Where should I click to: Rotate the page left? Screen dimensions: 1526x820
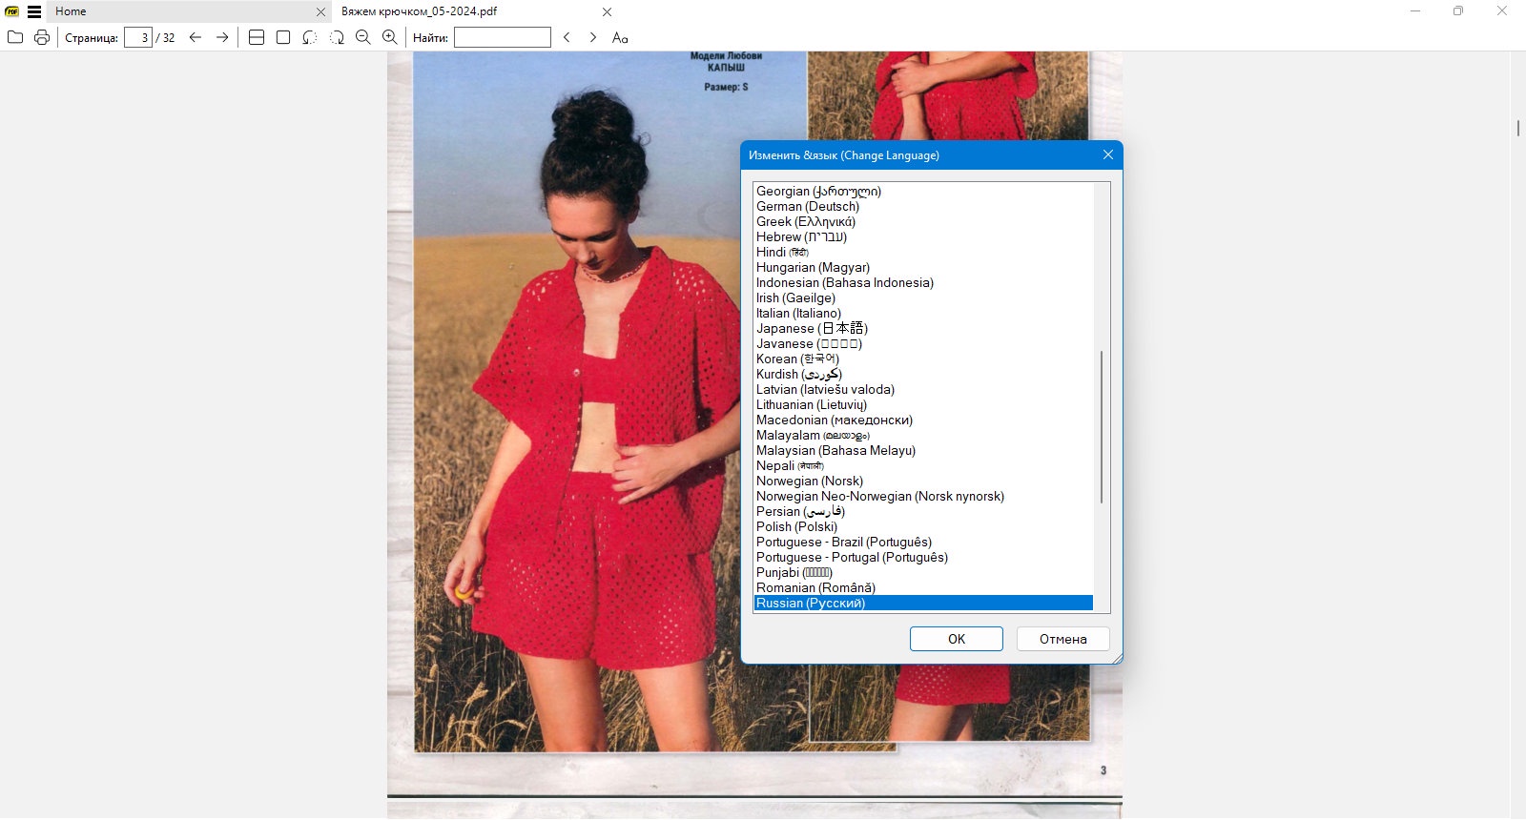pyautogui.click(x=310, y=37)
